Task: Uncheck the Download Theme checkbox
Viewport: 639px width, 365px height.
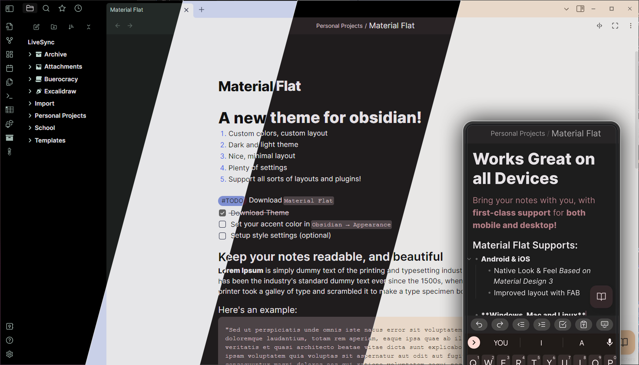Action: [x=222, y=213]
